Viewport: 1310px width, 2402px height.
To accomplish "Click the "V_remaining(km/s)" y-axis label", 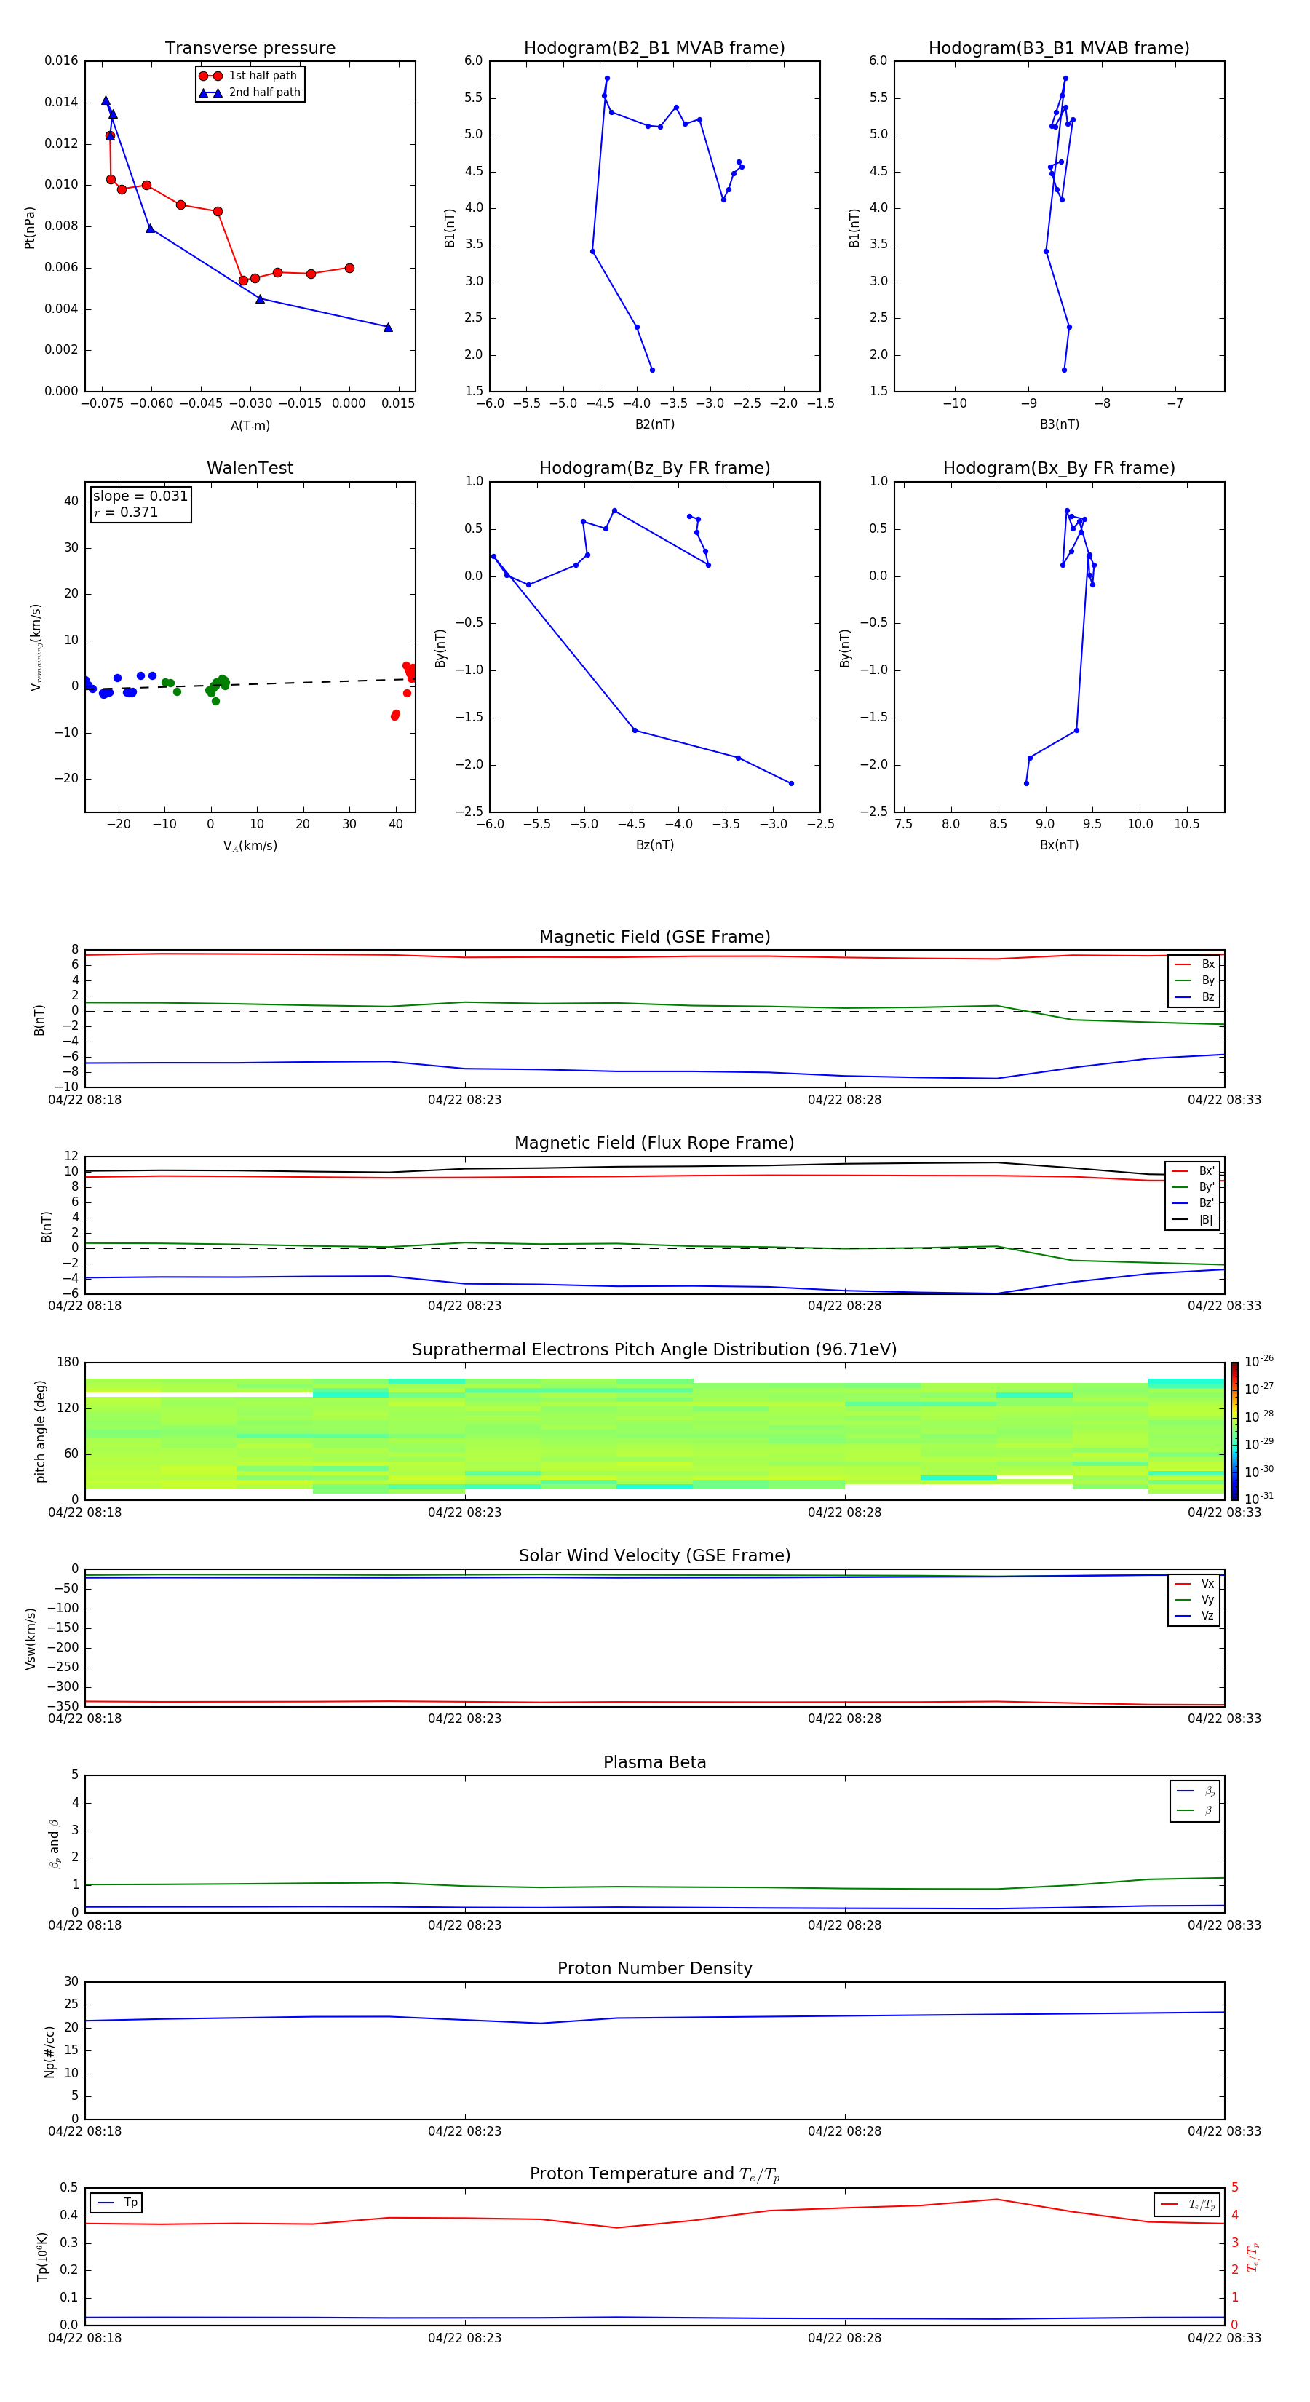I will (x=36, y=647).
